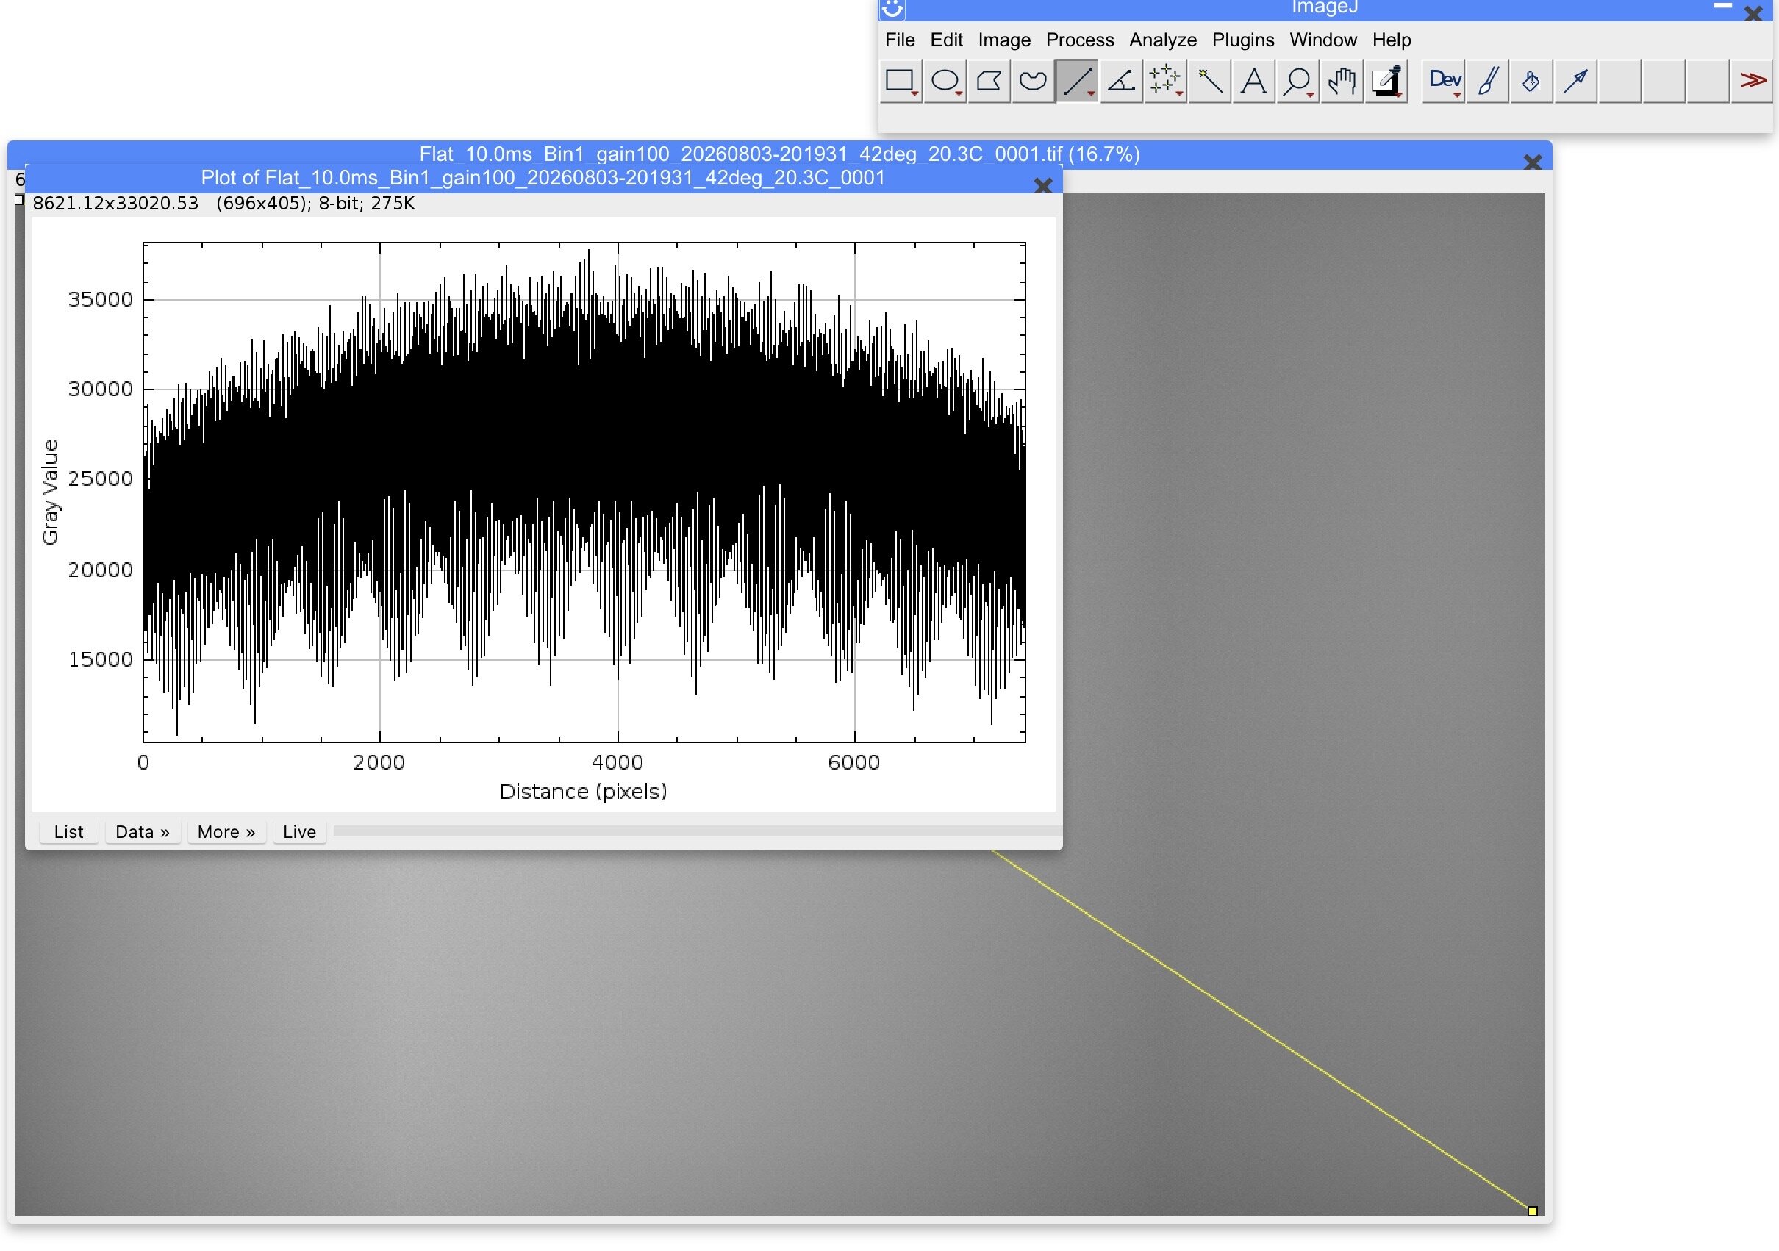This screenshot has width=1779, height=1251.
Task: Open the File menu
Action: pyautogui.click(x=900, y=40)
